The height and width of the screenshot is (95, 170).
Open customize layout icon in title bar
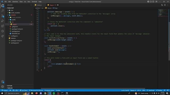156,2
